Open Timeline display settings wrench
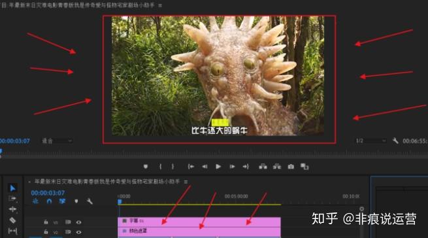Viewport: 428px width, 238px height. pos(90,201)
